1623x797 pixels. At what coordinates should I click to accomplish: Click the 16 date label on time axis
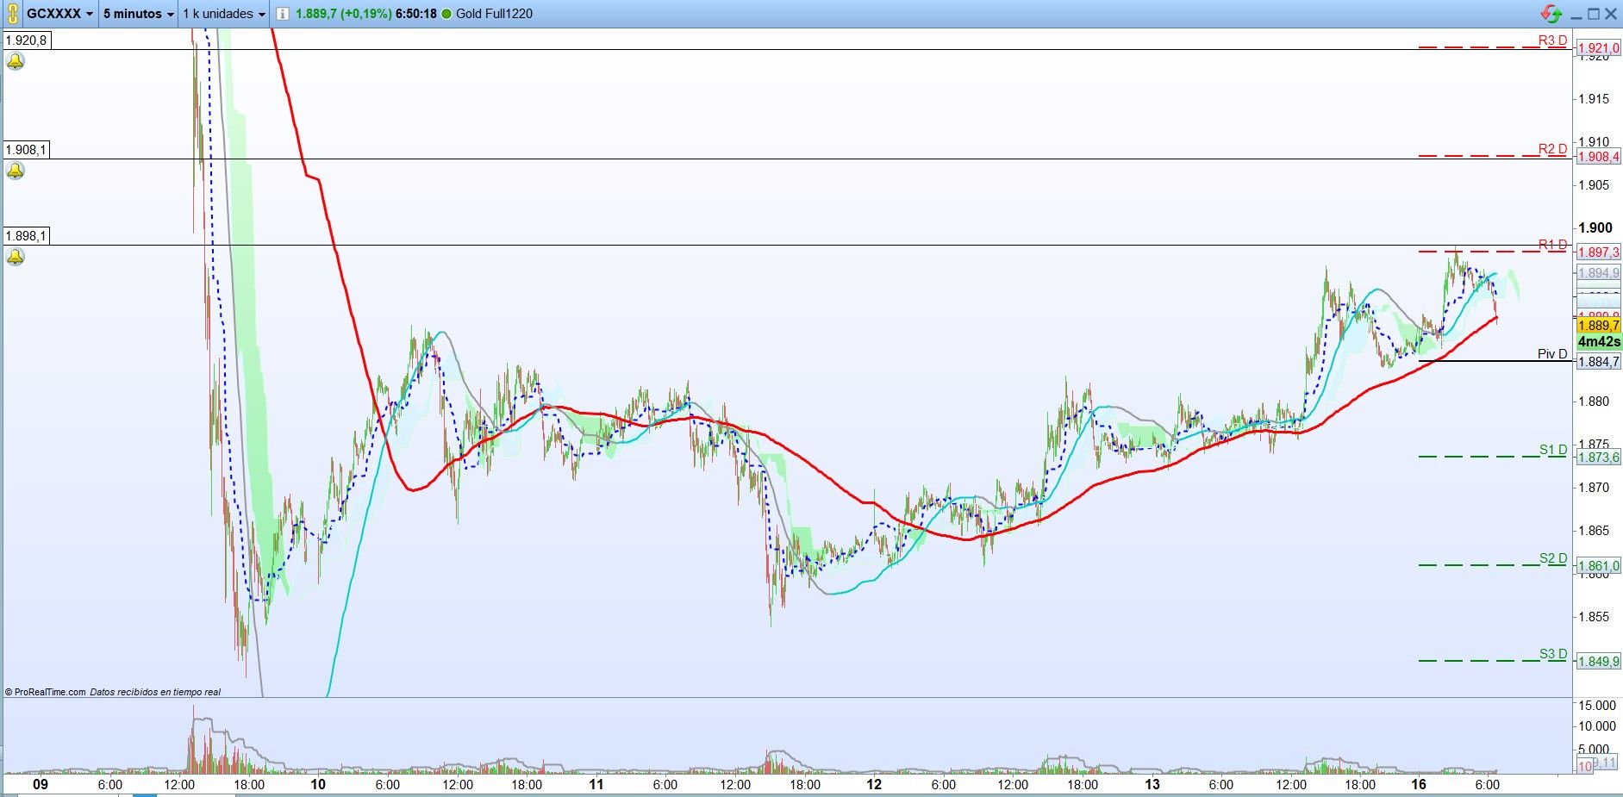(1419, 784)
